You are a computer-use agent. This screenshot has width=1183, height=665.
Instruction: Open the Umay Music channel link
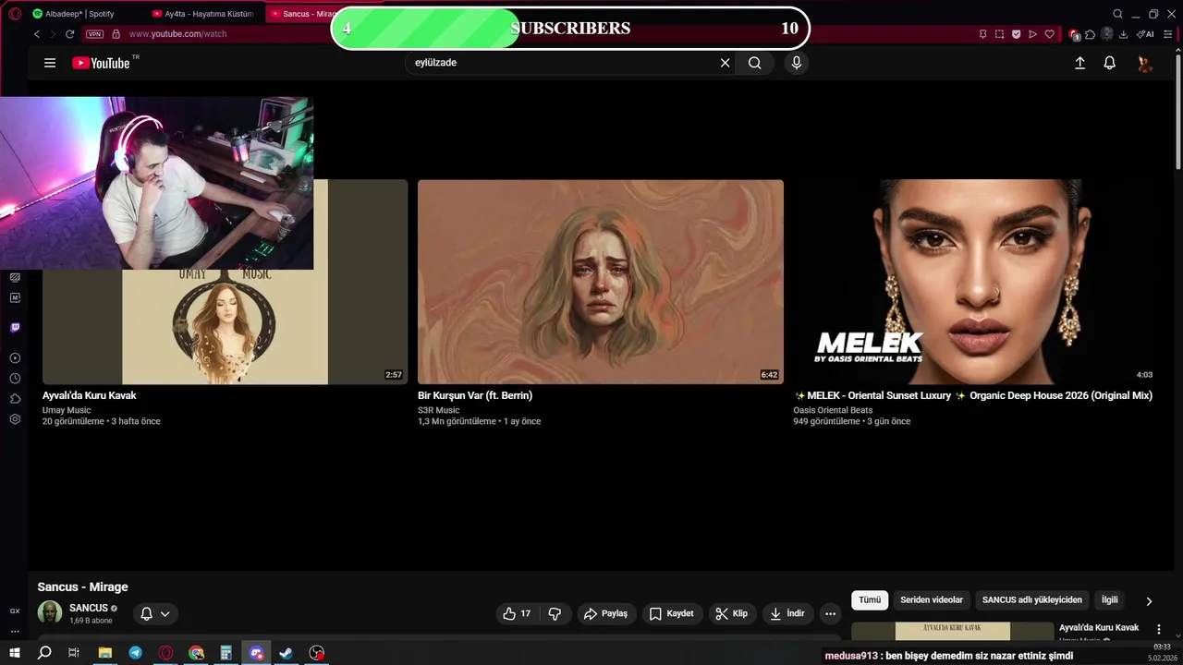coord(67,410)
